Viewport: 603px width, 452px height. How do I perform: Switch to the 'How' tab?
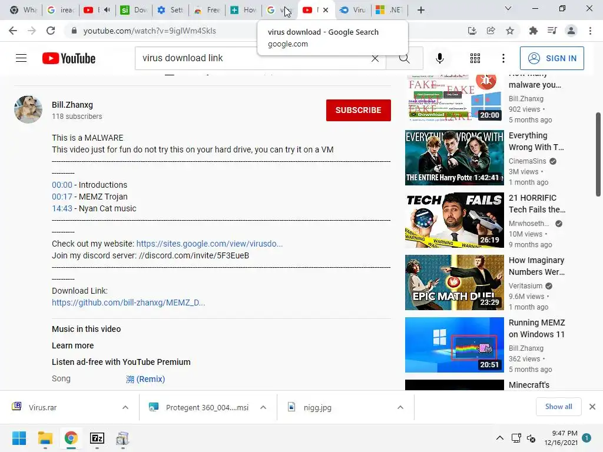coord(243,10)
